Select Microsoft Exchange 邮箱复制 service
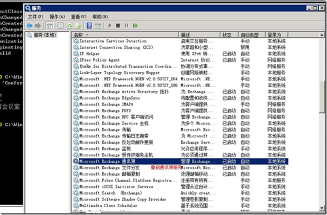 click(110, 174)
